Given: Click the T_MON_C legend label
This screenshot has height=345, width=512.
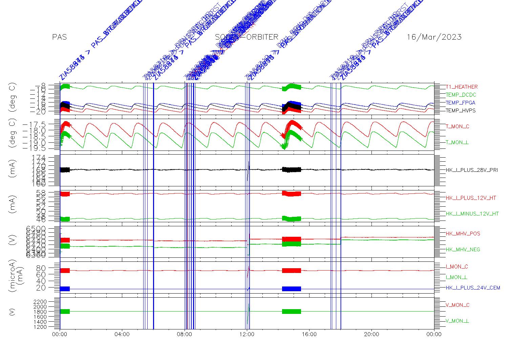Looking at the screenshot, I should [457, 127].
